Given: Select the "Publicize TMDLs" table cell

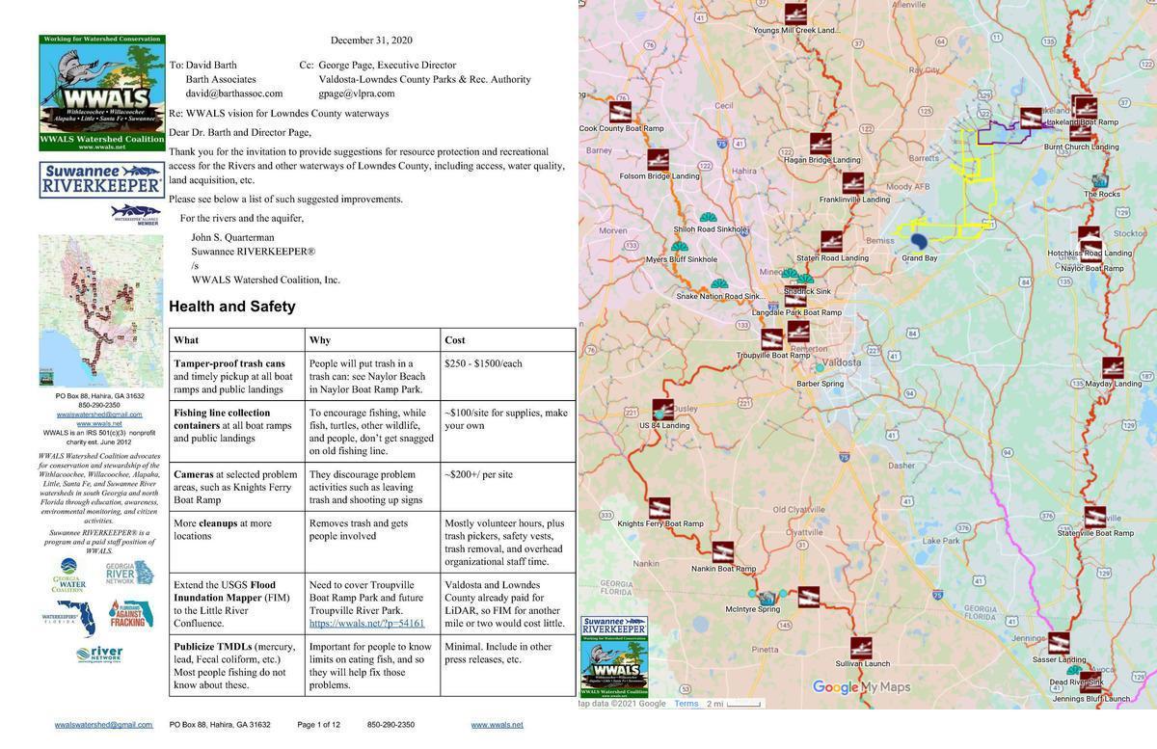Looking at the screenshot, I should point(237,665).
